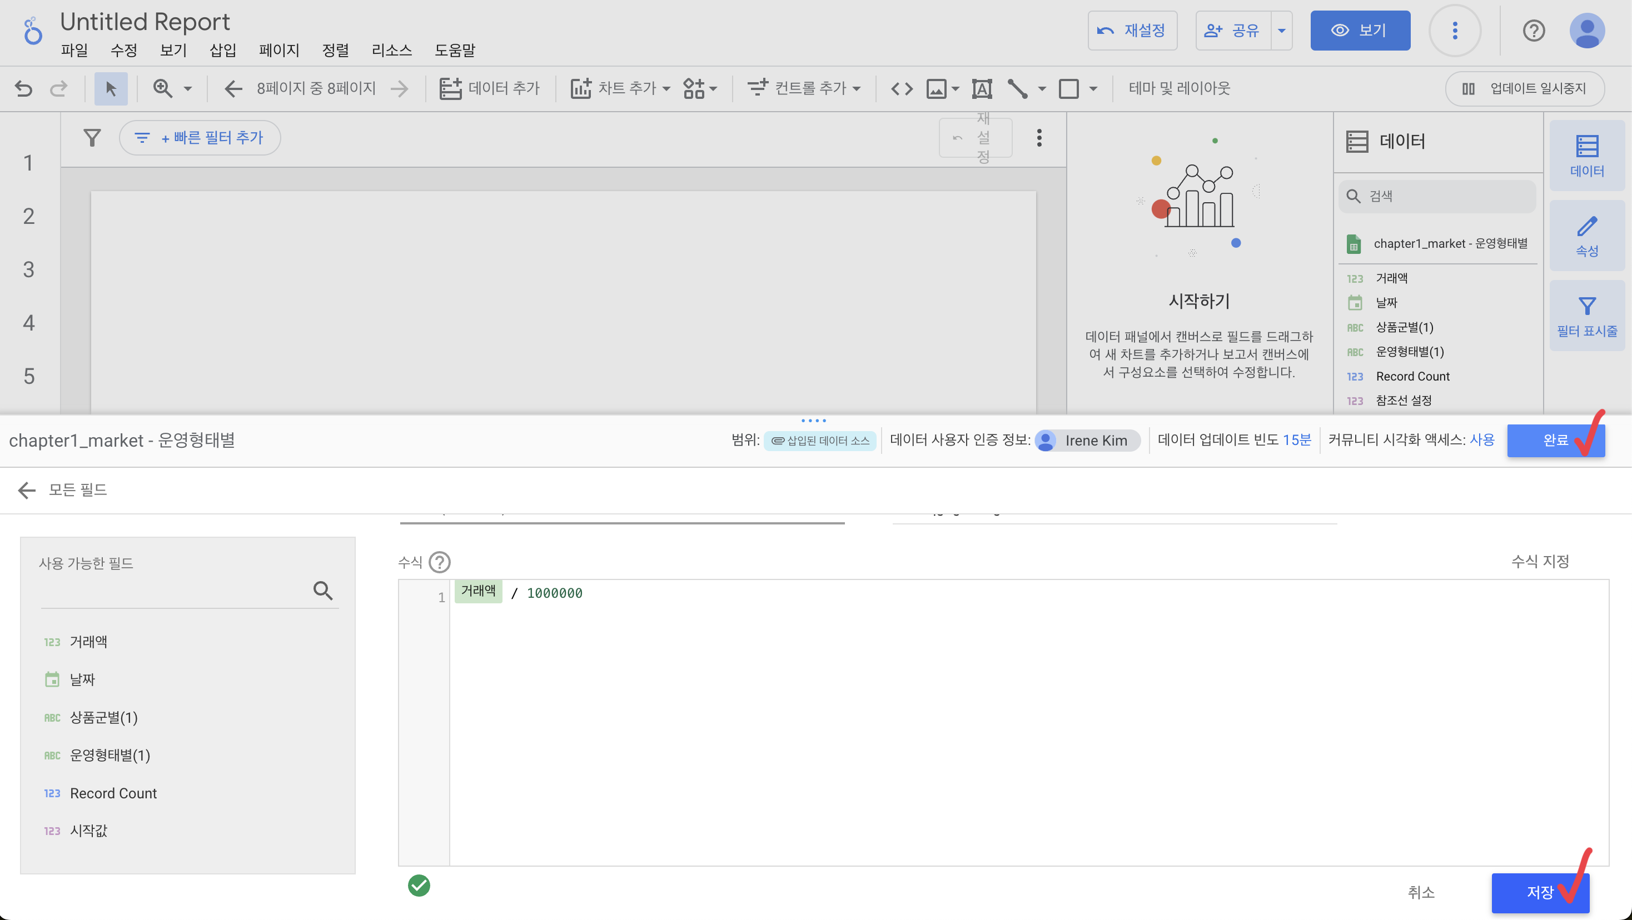Click the filter funnel icon above canvas

coord(92,137)
